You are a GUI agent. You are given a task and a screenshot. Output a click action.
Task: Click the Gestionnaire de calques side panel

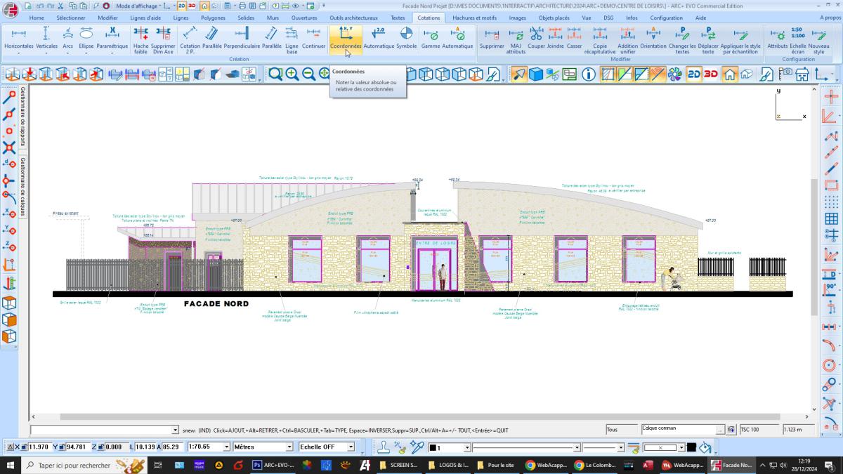23,186
